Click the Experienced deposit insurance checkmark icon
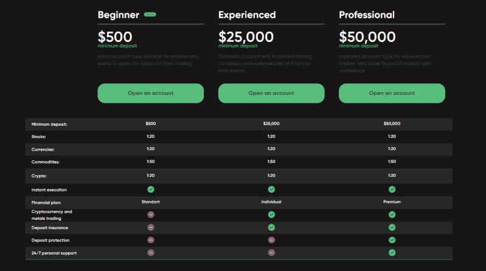486x271 pixels. 271,227
